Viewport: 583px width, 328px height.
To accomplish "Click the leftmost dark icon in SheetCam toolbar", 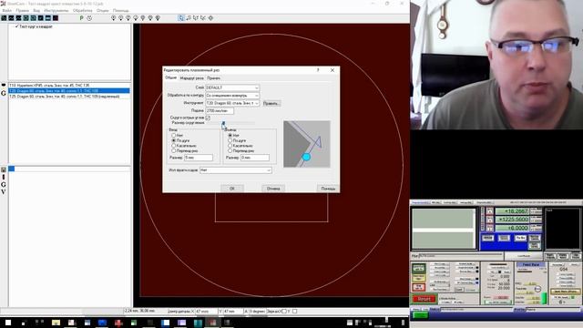I will pyautogui.click(x=4, y=18).
